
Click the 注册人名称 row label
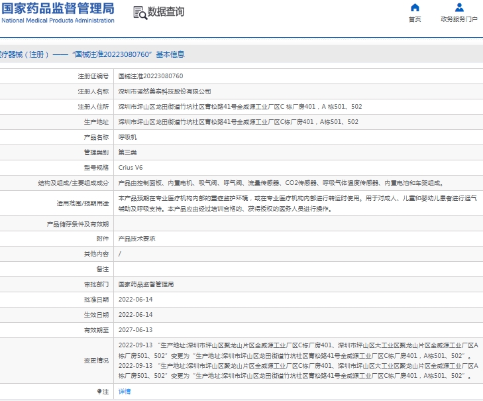[x=93, y=91]
